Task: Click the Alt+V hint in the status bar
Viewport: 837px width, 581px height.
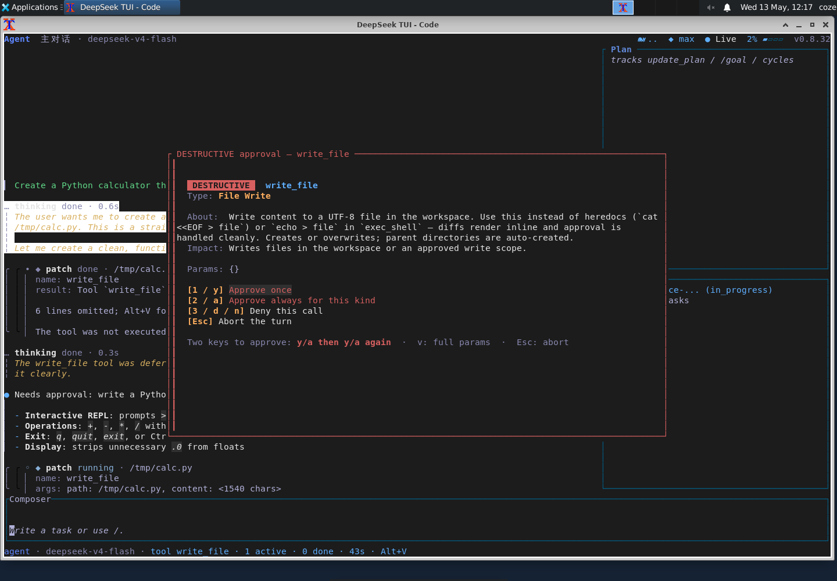Action: pos(394,551)
